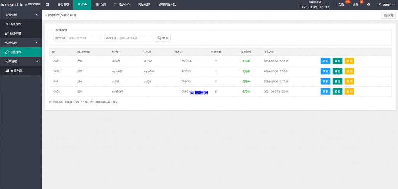
Task: Open the rows-per-page dropdown showing 20
Action: 80,102
